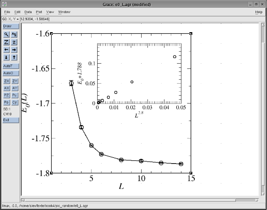267x210 pixels.
Task: Click the vertical scrollbar down arrow
Action: (x=263, y=194)
